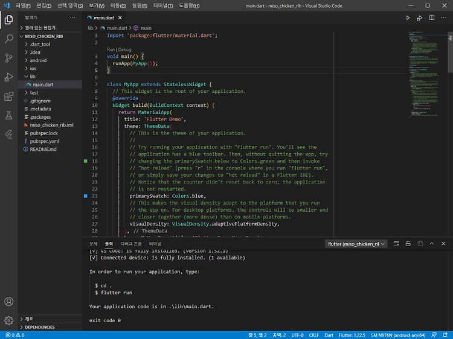The width and height of the screenshot is (453, 339).
Task: Click the Debug CodeLens link above main
Action: click(124, 49)
